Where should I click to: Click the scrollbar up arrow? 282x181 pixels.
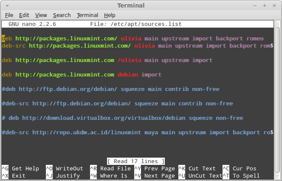pos(277,24)
